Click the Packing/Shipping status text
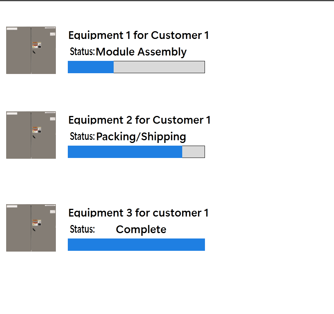334x314 pixels. pyautogui.click(x=141, y=137)
